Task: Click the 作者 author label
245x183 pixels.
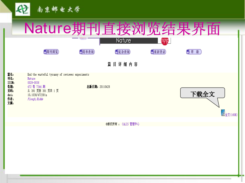Action: (x=11, y=99)
